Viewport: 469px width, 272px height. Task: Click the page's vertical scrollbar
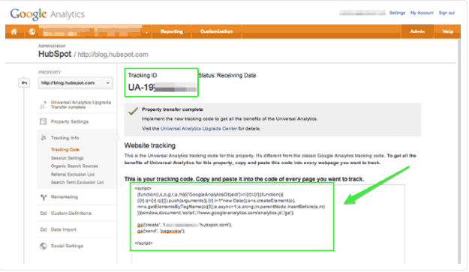coord(459,151)
